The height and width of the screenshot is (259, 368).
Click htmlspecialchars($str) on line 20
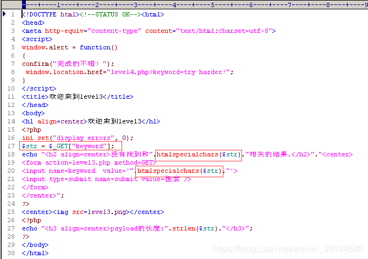point(179,171)
